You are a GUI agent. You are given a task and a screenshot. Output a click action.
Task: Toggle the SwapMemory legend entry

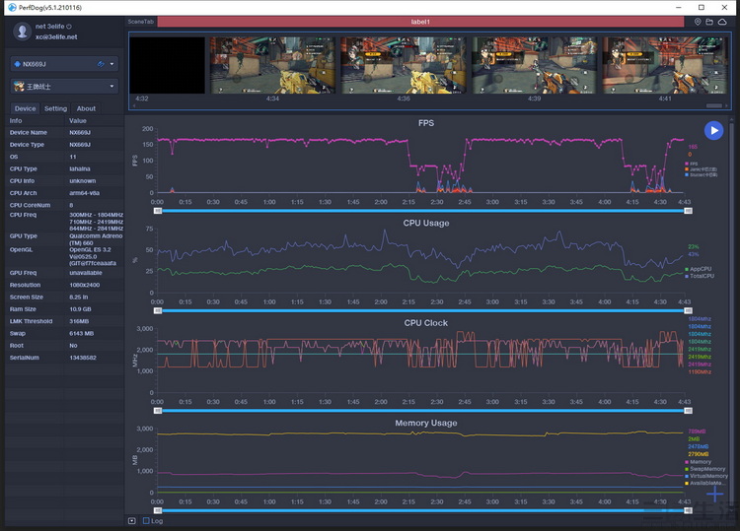705,469
